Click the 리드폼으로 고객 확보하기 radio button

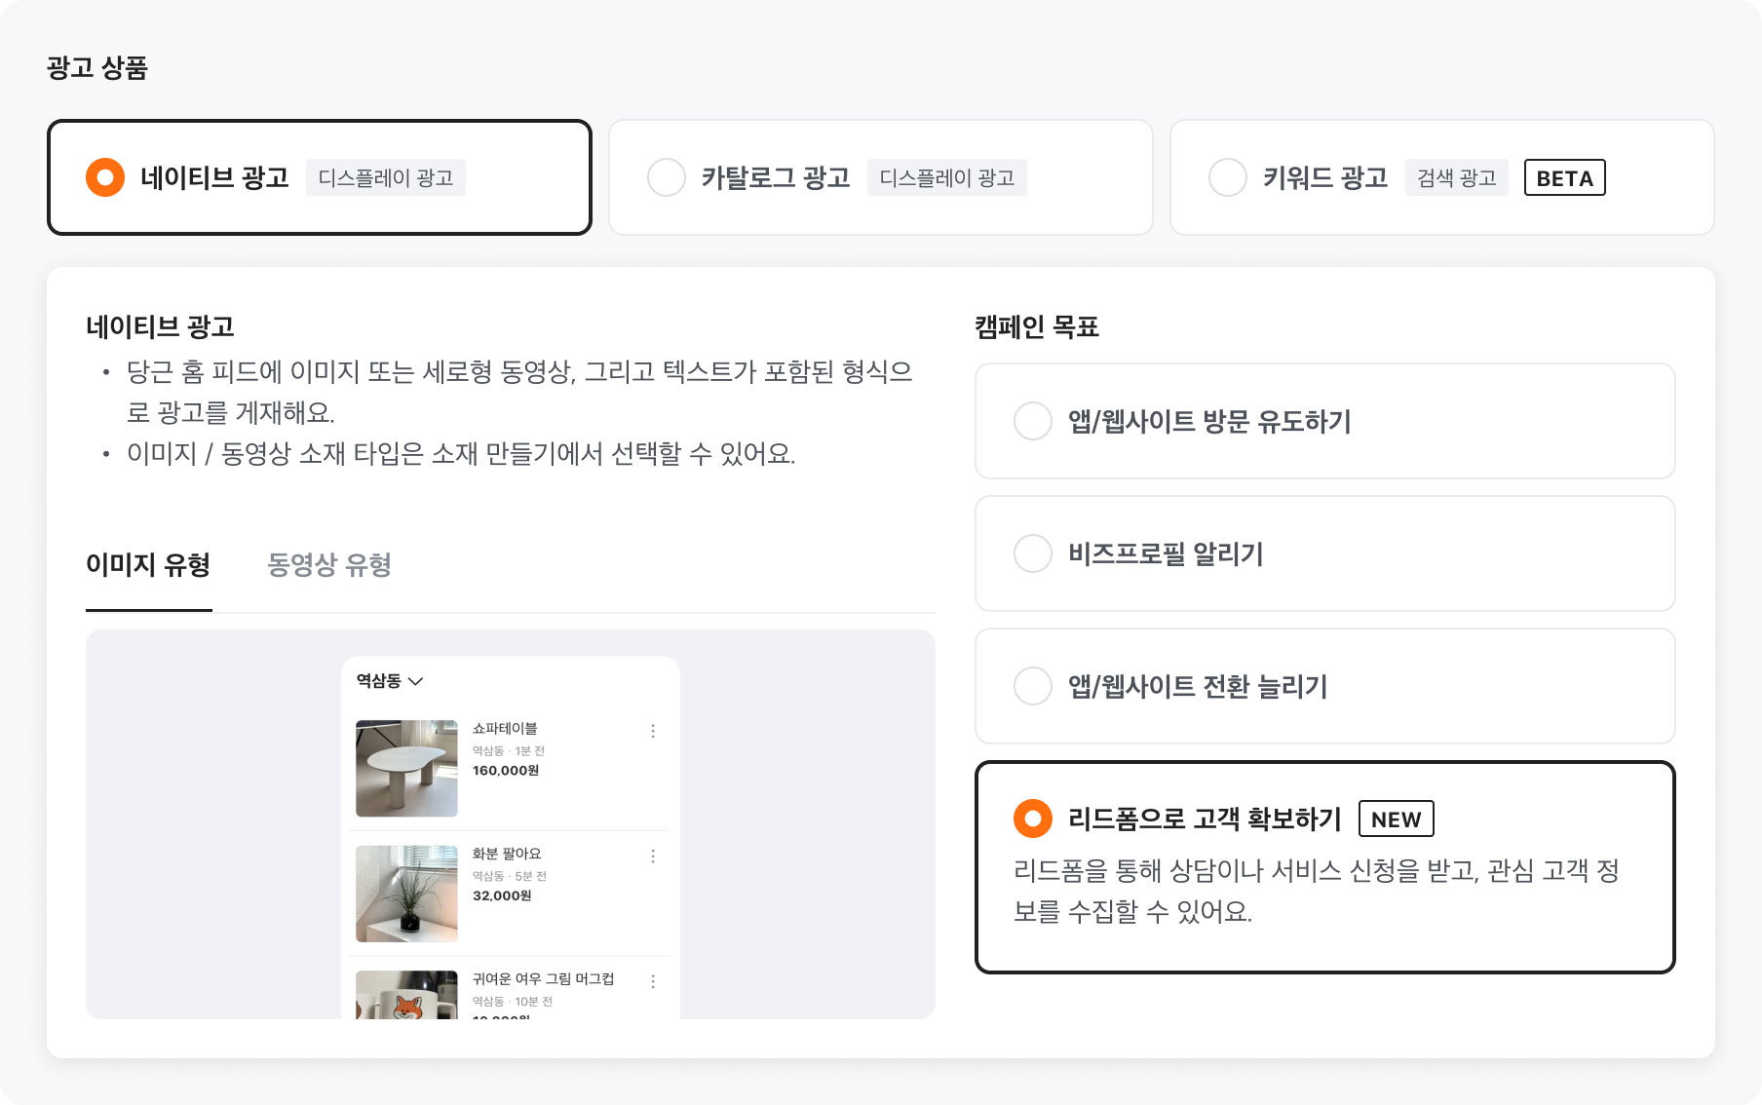point(1033,819)
